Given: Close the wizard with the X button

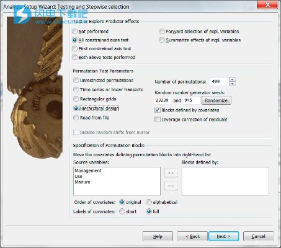Looking at the screenshot, I should [267, 4].
